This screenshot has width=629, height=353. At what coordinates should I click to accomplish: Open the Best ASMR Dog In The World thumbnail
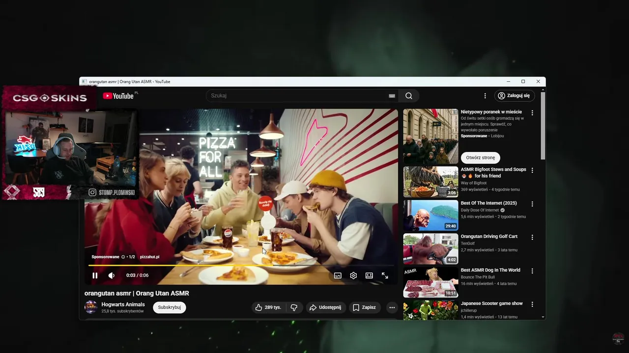click(430, 282)
